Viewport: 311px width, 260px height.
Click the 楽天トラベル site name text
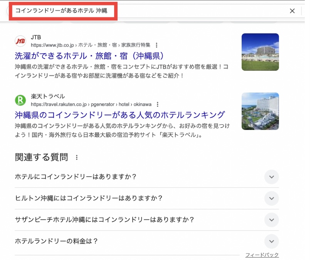coord(48,96)
